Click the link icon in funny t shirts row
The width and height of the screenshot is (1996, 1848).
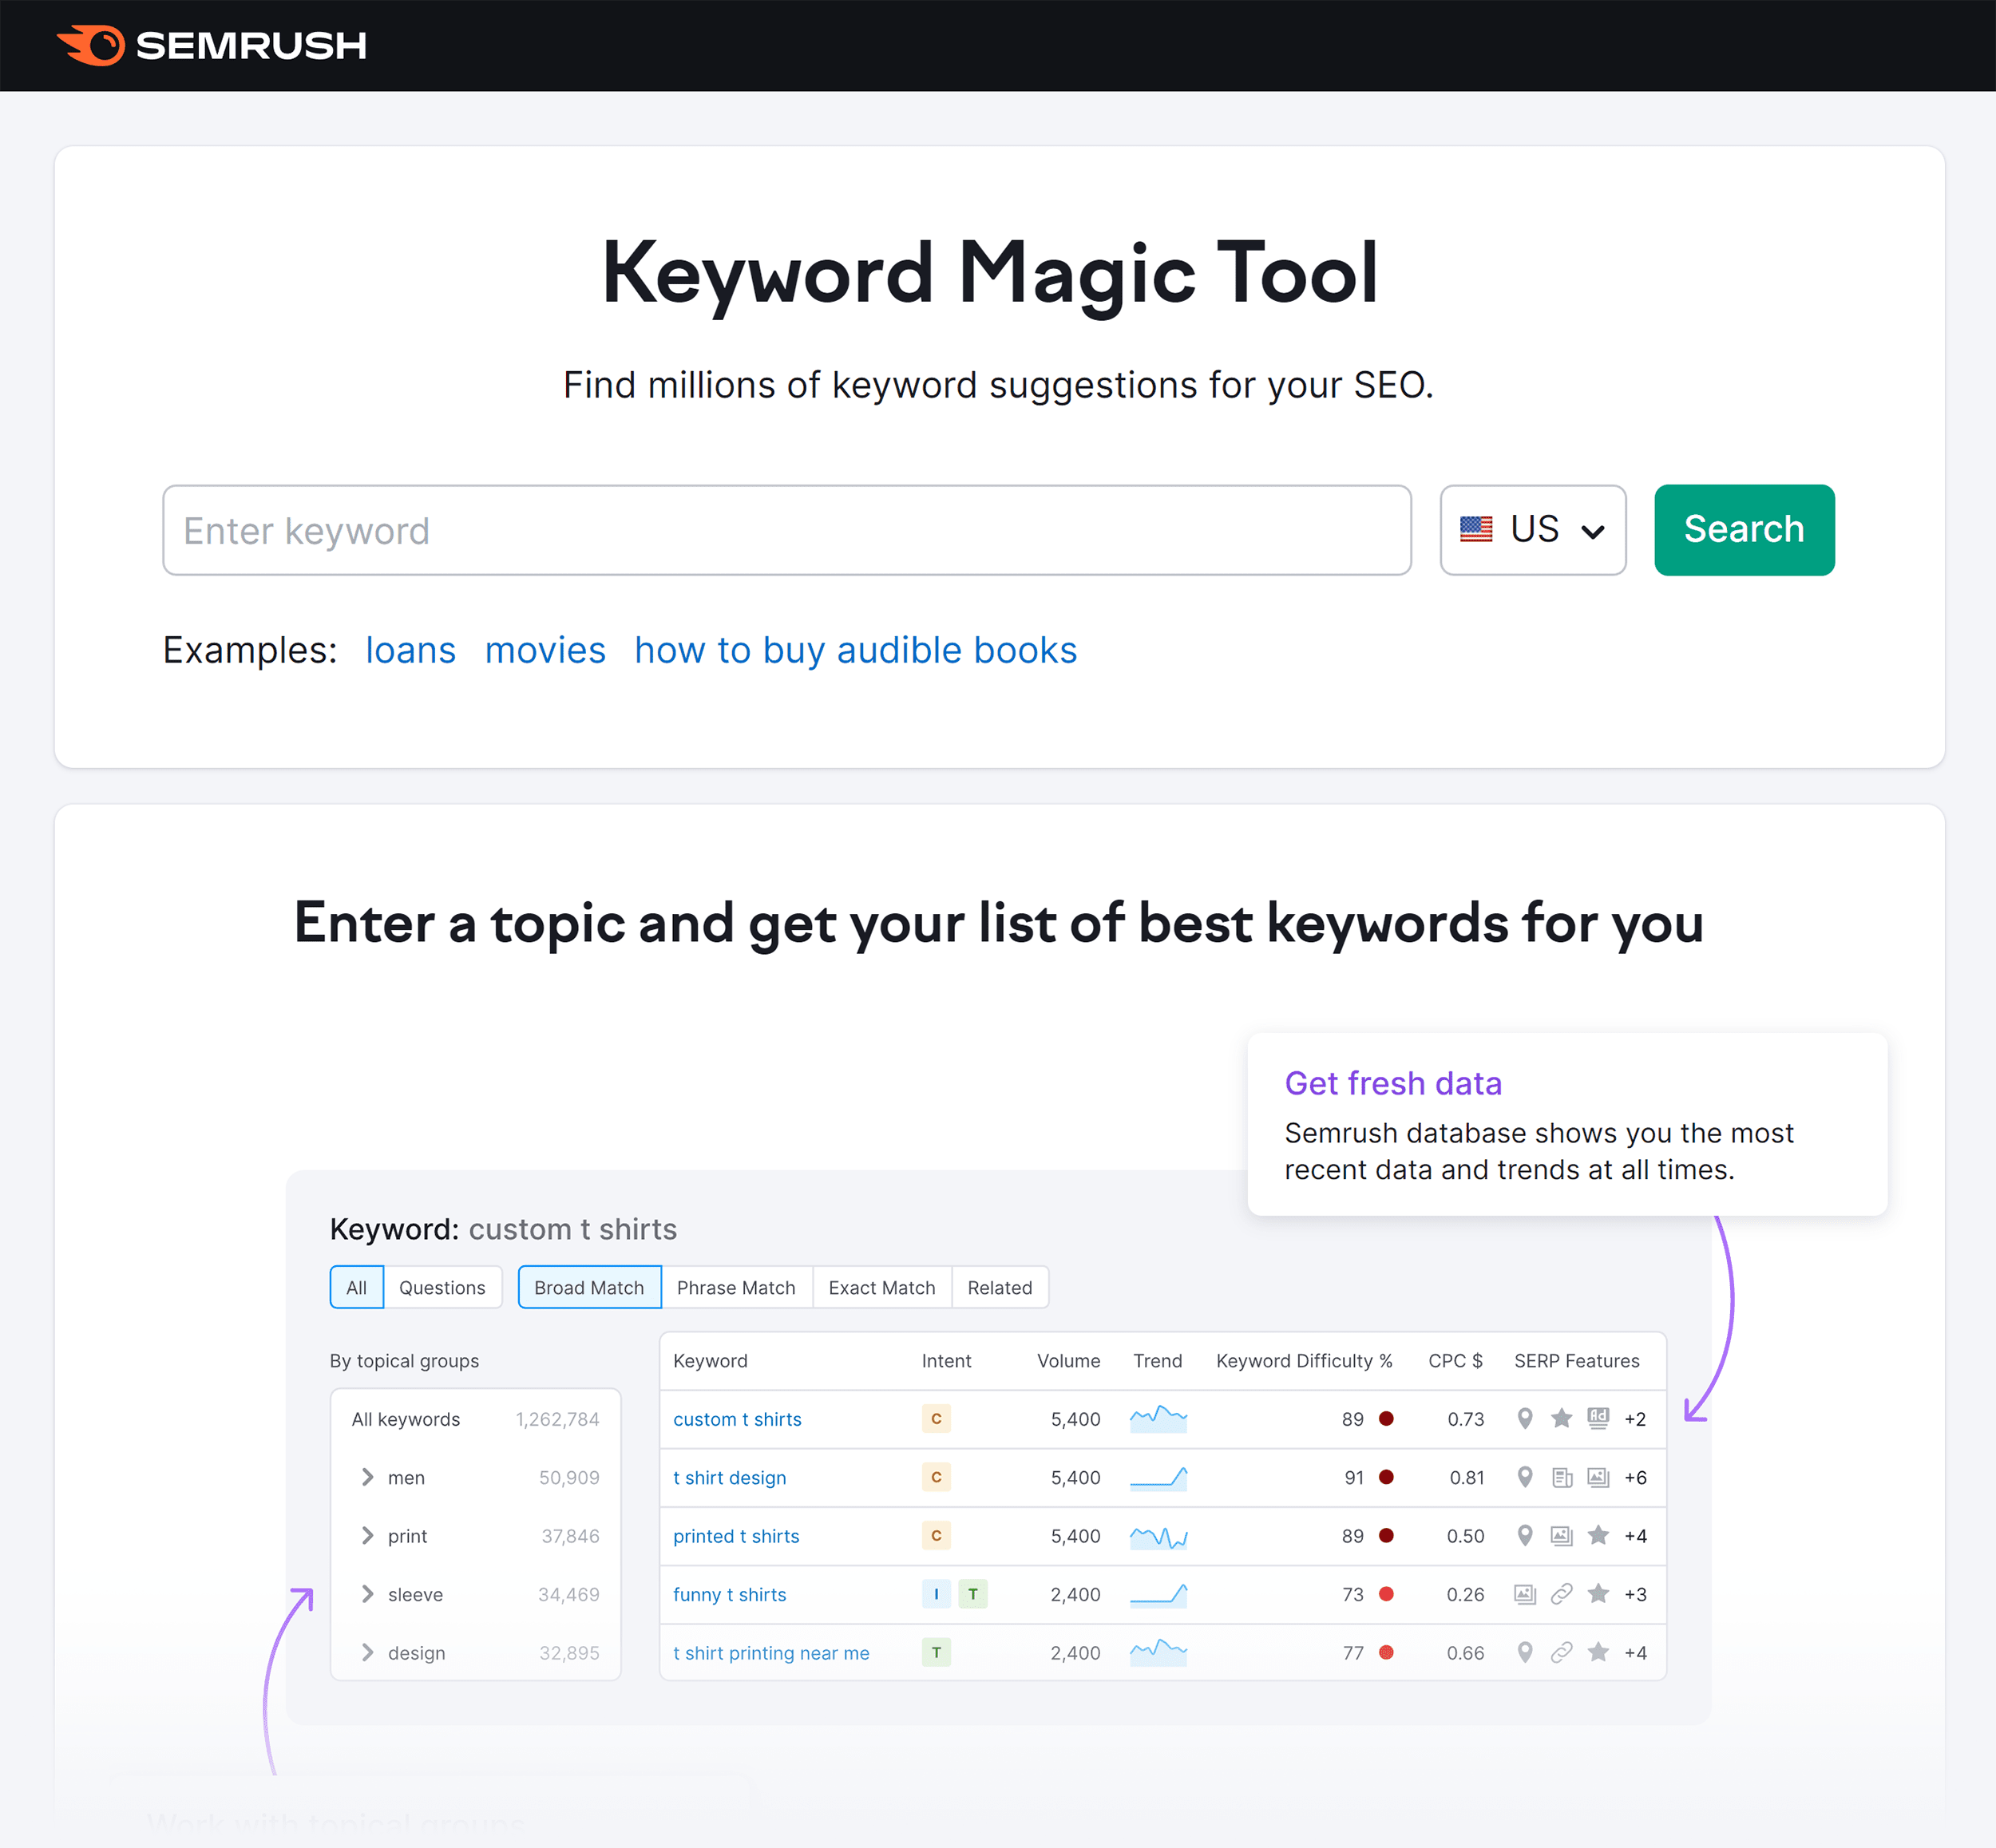[1561, 1594]
